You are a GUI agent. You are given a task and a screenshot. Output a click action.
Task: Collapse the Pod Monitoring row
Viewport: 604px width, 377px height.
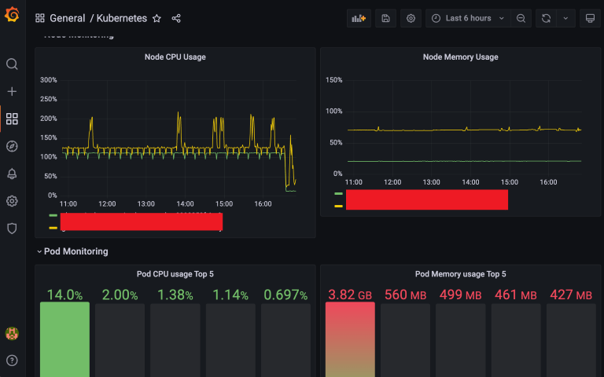pyautogui.click(x=72, y=251)
